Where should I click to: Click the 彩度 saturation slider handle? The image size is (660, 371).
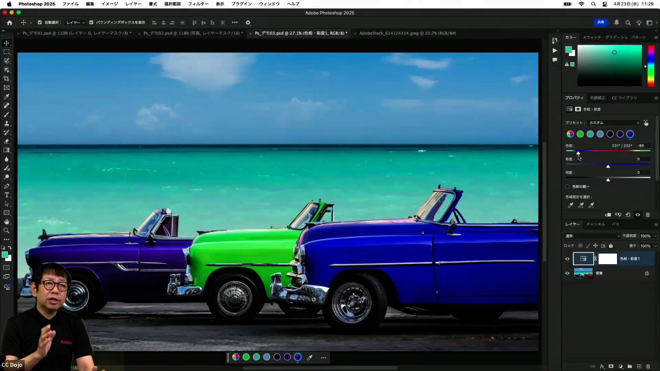coord(608,167)
